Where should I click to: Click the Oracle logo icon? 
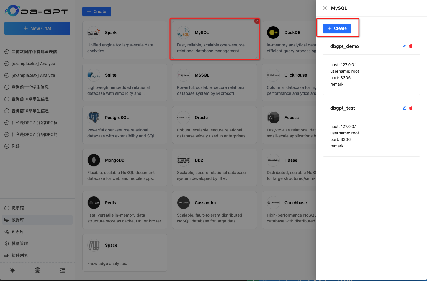(x=184, y=118)
